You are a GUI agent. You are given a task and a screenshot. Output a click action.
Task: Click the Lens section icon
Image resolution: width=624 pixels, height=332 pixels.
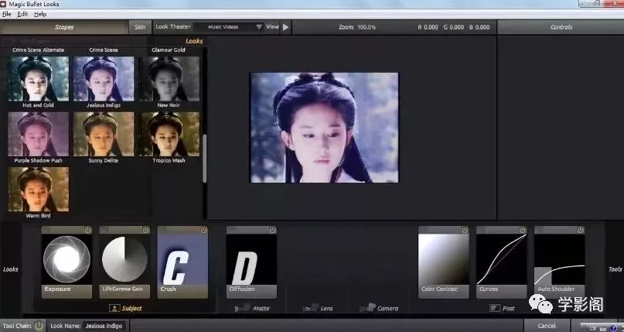[x=310, y=308]
